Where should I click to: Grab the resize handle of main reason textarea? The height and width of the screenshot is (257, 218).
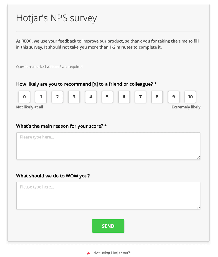click(x=199, y=158)
